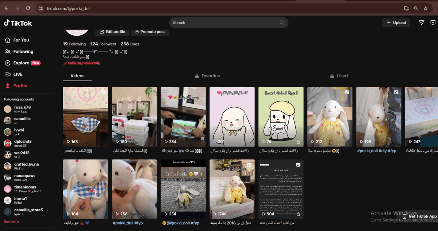Open the LIVE section
Screen dimensions: 438x231
point(18,74)
